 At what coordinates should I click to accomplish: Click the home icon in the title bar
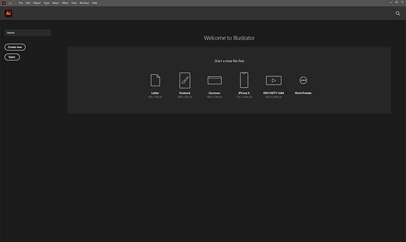point(10,3)
